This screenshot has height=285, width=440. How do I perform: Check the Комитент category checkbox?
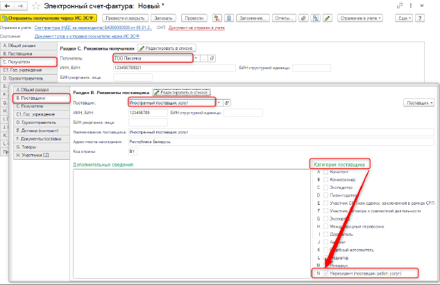325,172
